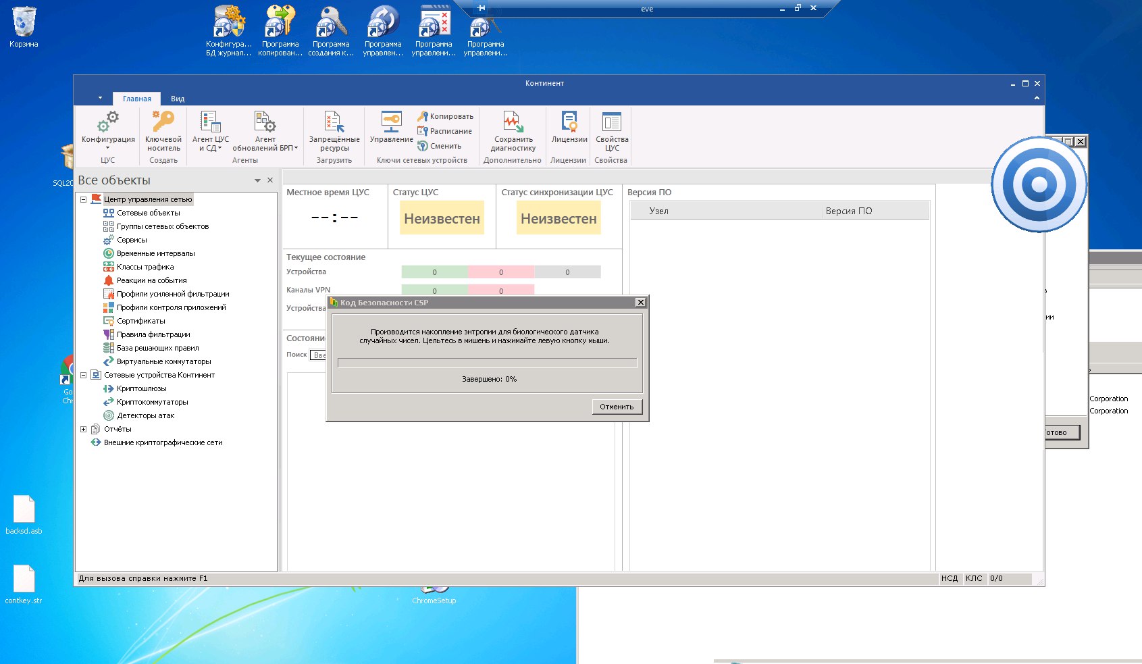This screenshot has width=1142, height=664.
Task: Select Правила фильтрации in tree
Action: [x=153, y=334]
